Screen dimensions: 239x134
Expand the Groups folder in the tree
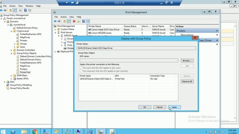click(x=15, y=44)
